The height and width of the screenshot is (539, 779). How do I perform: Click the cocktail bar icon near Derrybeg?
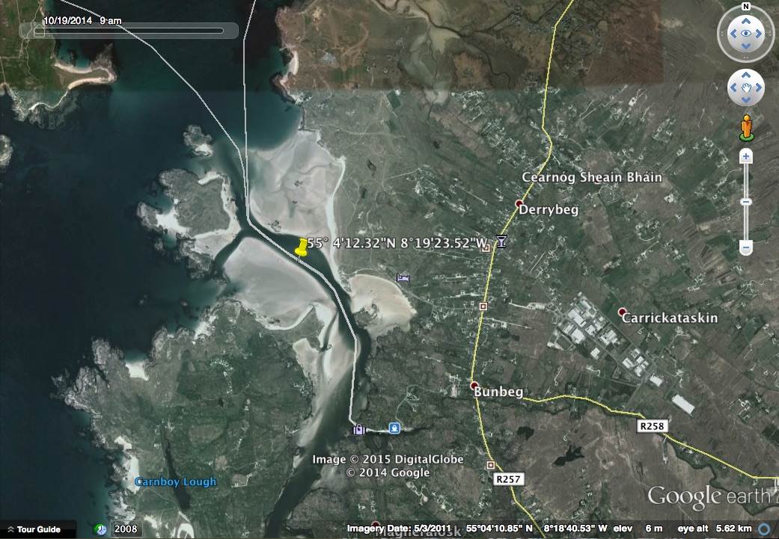501,241
